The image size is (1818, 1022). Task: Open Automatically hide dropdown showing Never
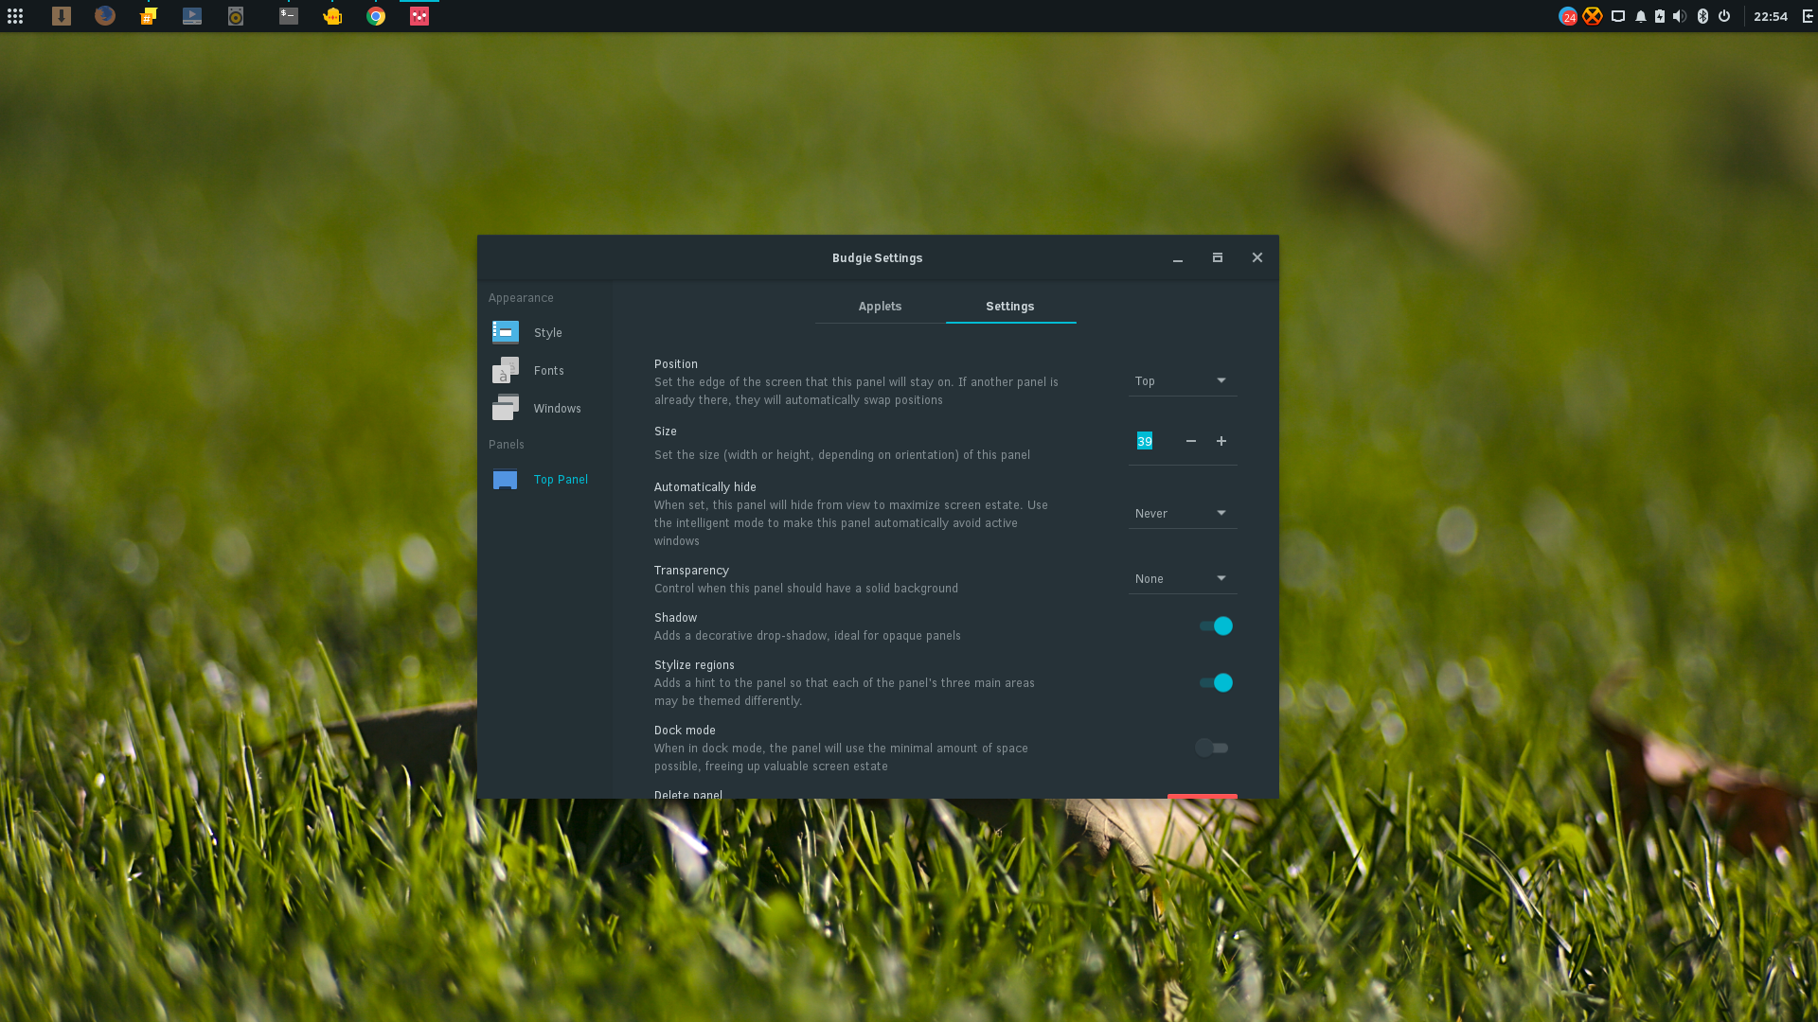pos(1183,513)
